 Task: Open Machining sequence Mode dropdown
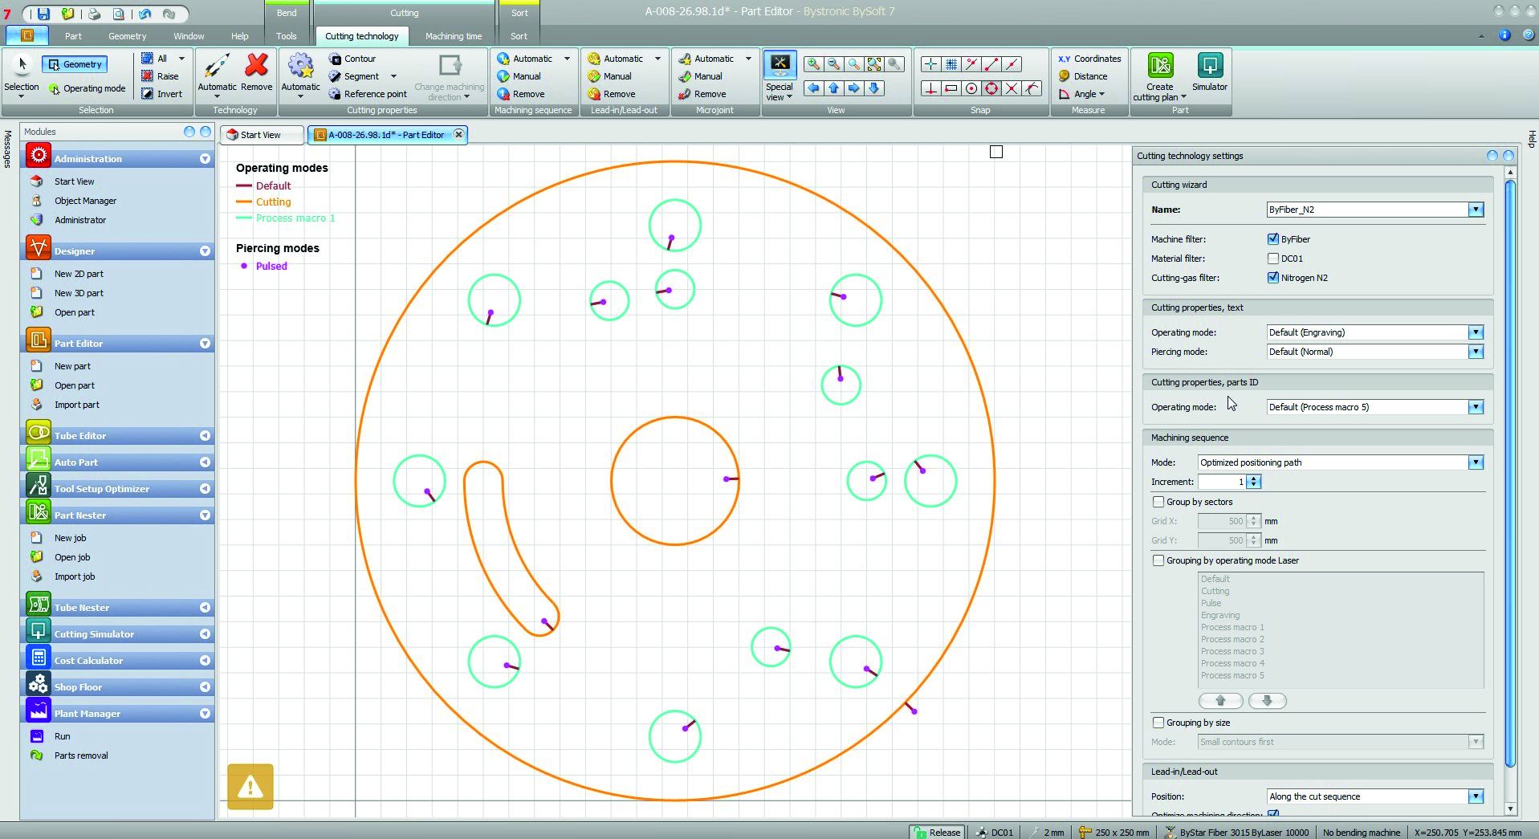1476,462
